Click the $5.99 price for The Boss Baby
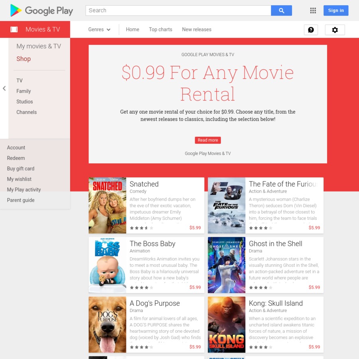This screenshot has width=359, height=359. [195, 287]
